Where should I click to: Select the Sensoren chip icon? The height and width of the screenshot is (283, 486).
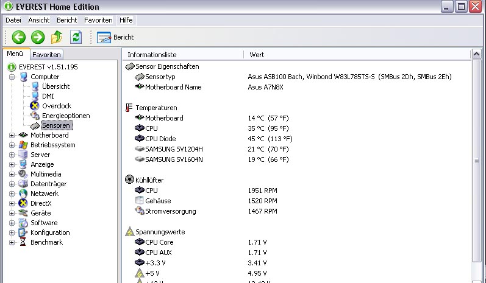pyautogui.click(x=35, y=125)
